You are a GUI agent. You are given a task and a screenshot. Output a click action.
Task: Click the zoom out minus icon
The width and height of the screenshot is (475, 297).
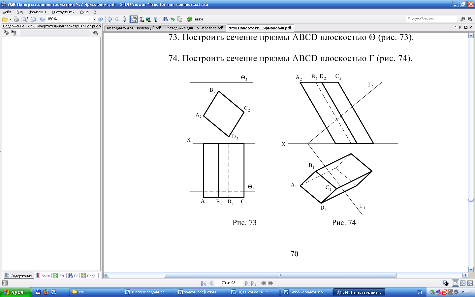[x=43, y=19]
